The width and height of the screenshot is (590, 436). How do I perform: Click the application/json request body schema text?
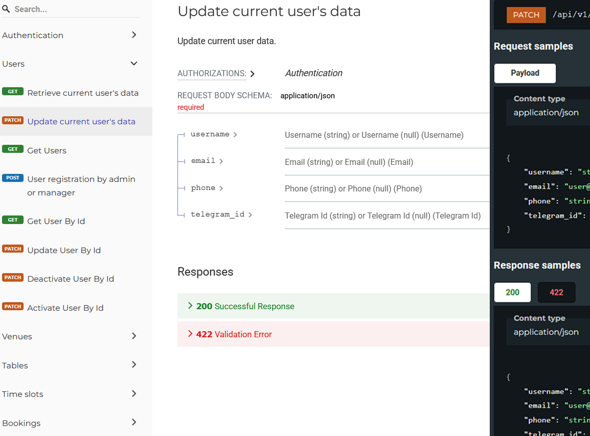click(307, 96)
